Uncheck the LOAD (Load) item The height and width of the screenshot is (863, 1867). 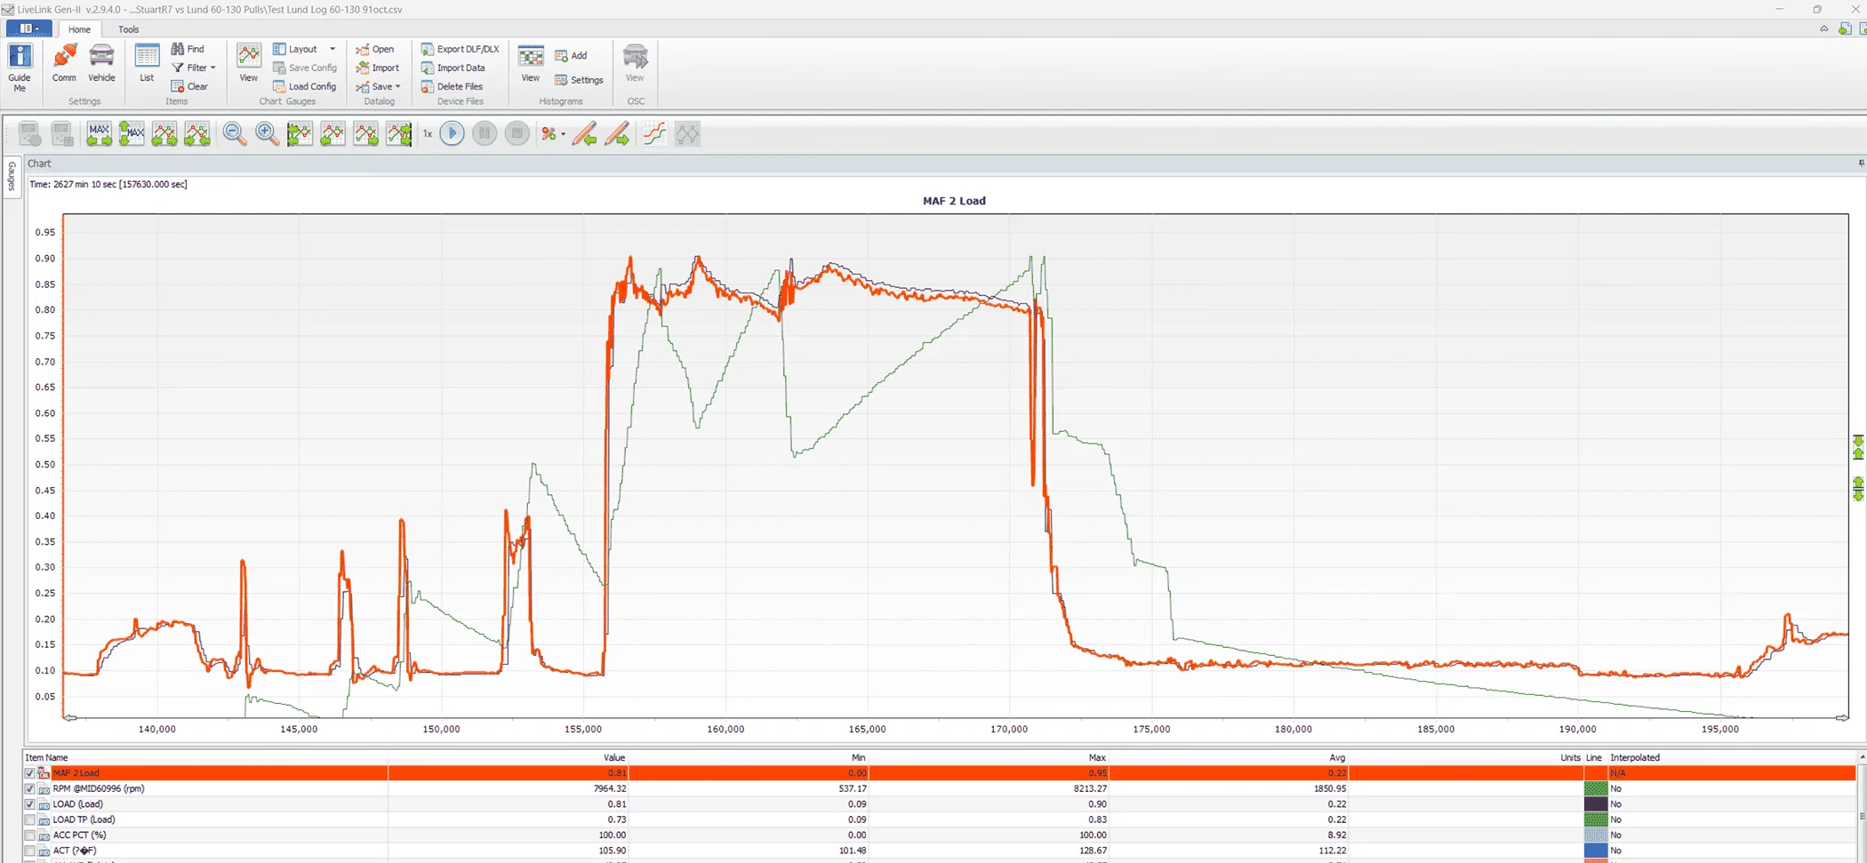coord(29,804)
